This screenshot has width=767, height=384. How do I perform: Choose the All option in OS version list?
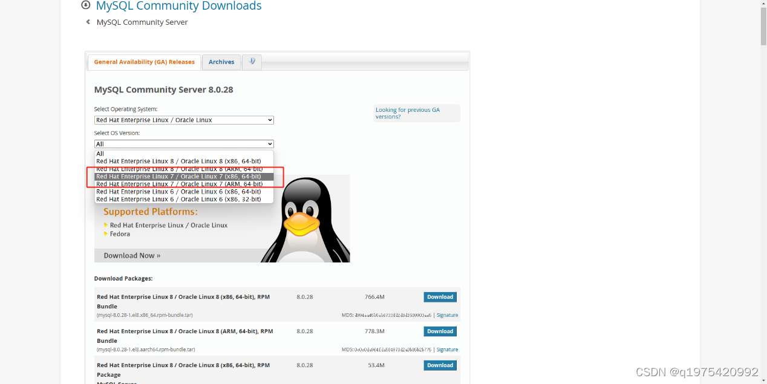184,154
